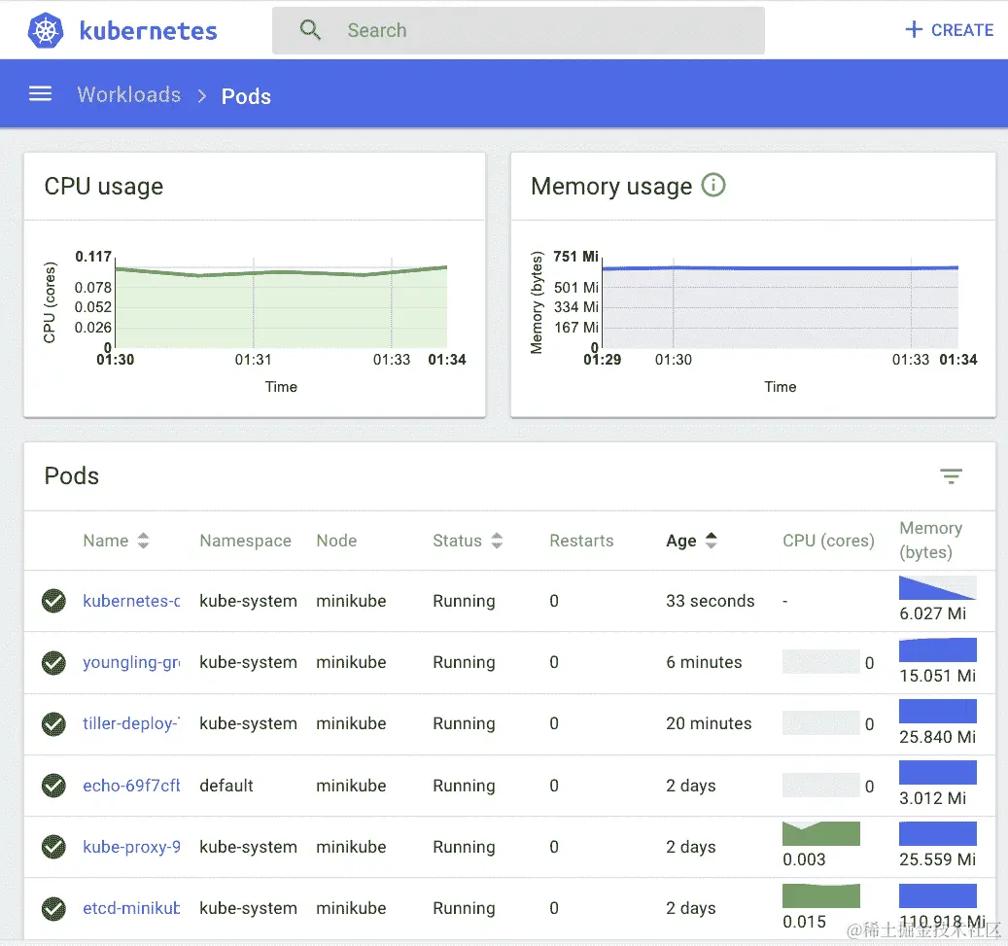Image resolution: width=1008 pixels, height=946 pixels.
Task: Click the '25.559 Mi' memory value
Action: coord(937,859)
